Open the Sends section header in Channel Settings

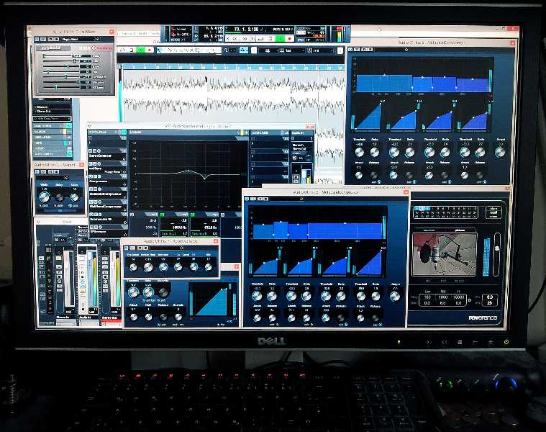click(x=269, y=132)
